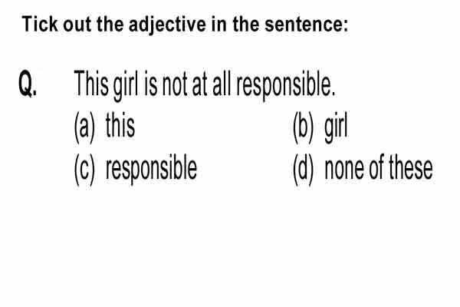Click the "(d)" option marker
460x307 pixels.
point(304,170)
